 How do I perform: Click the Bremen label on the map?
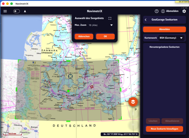pyautogui.click(x=34, y=127)
